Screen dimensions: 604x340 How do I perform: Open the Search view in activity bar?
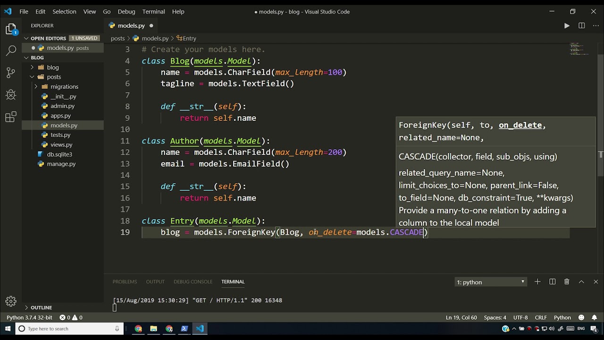(11, 51)
